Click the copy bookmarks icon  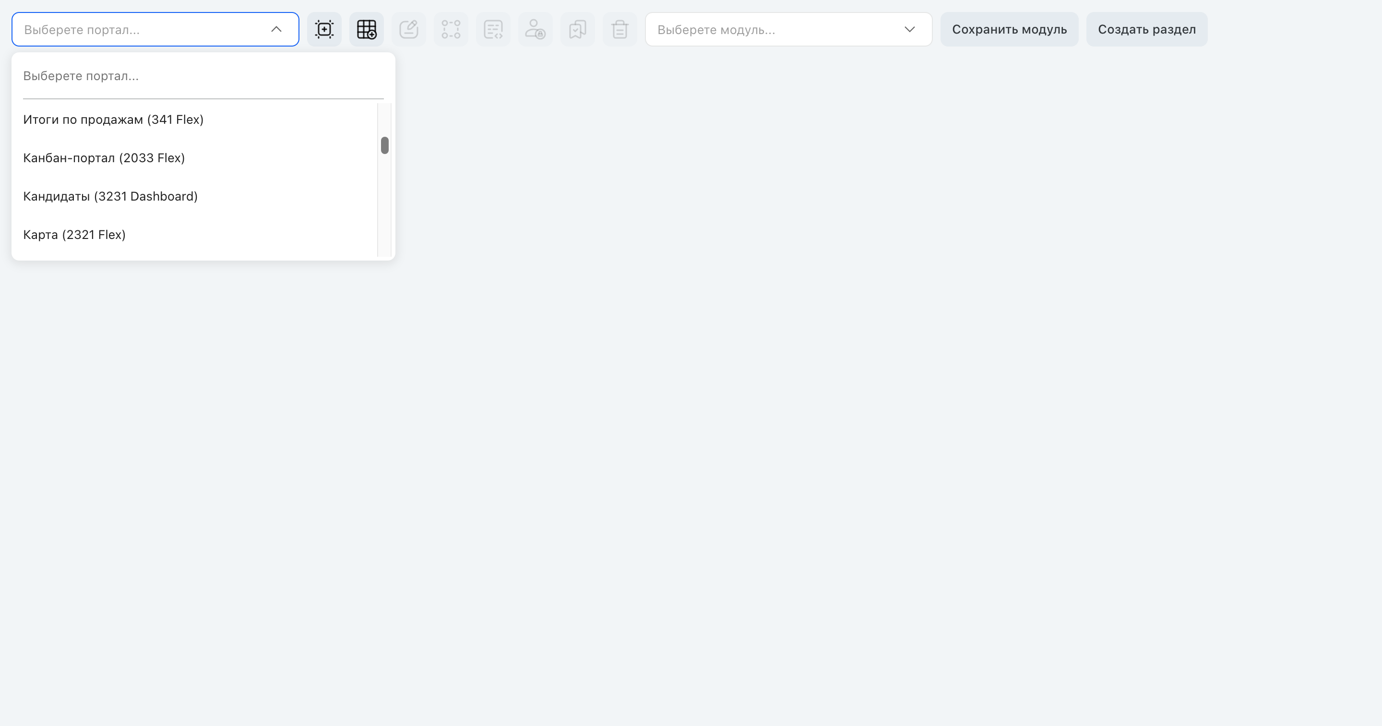[578, 29]
